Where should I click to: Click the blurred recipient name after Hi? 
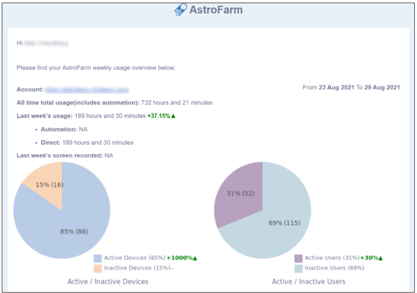46,43
